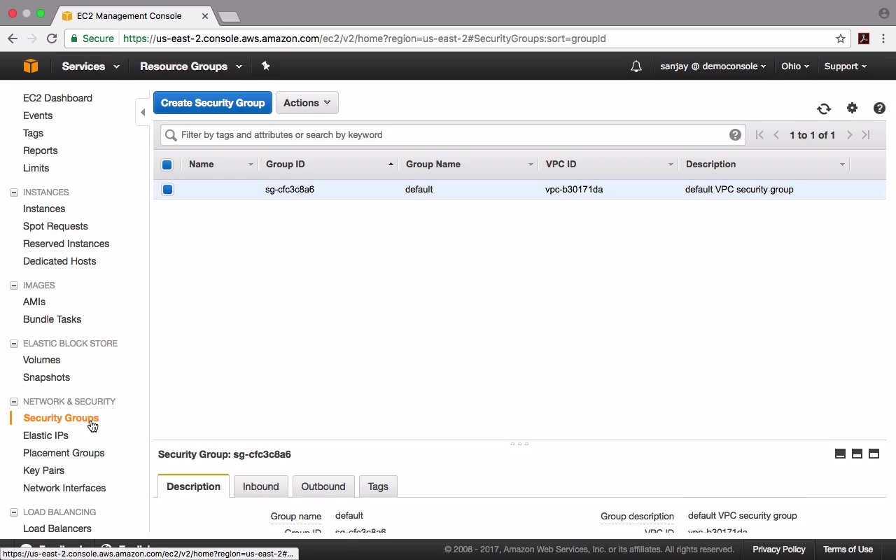Uncheck the sg-cfc3c8a6 row checkbox
896x560 pixels.
(x=167, y=189)
